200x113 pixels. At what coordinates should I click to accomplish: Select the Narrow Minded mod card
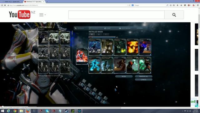[107, 47]
